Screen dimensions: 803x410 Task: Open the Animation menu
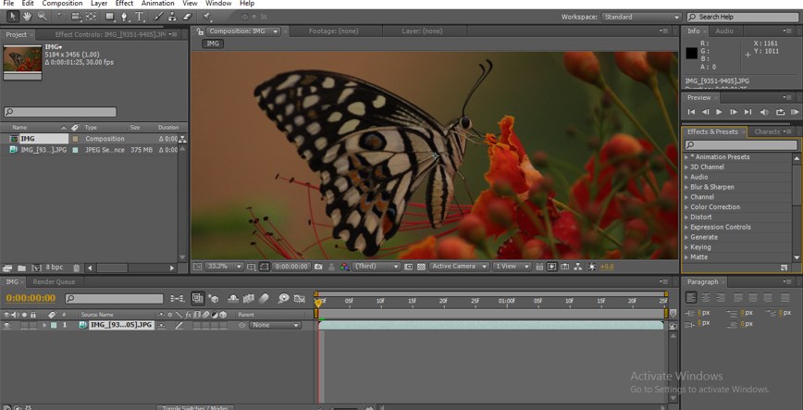pyautogui.click(x=155, y=4)
